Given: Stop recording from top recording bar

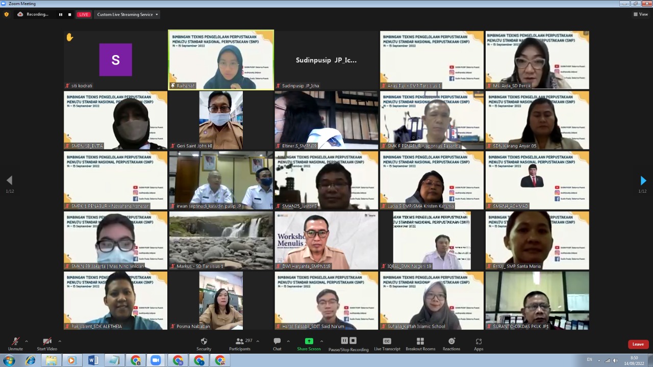Looking at the screenshot, I should (70, 14).
